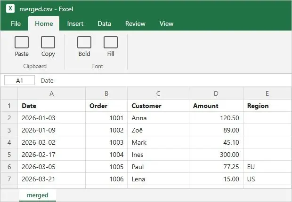The width and height of the screenshot is (292, 202).
Task: Select row 2 header
Action: click(x=9, y=118)
